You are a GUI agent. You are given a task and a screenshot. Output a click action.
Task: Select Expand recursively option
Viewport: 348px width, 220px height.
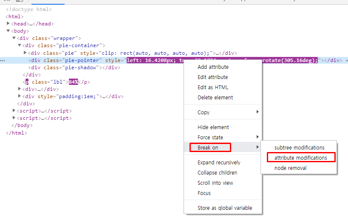tap(223, 163)
